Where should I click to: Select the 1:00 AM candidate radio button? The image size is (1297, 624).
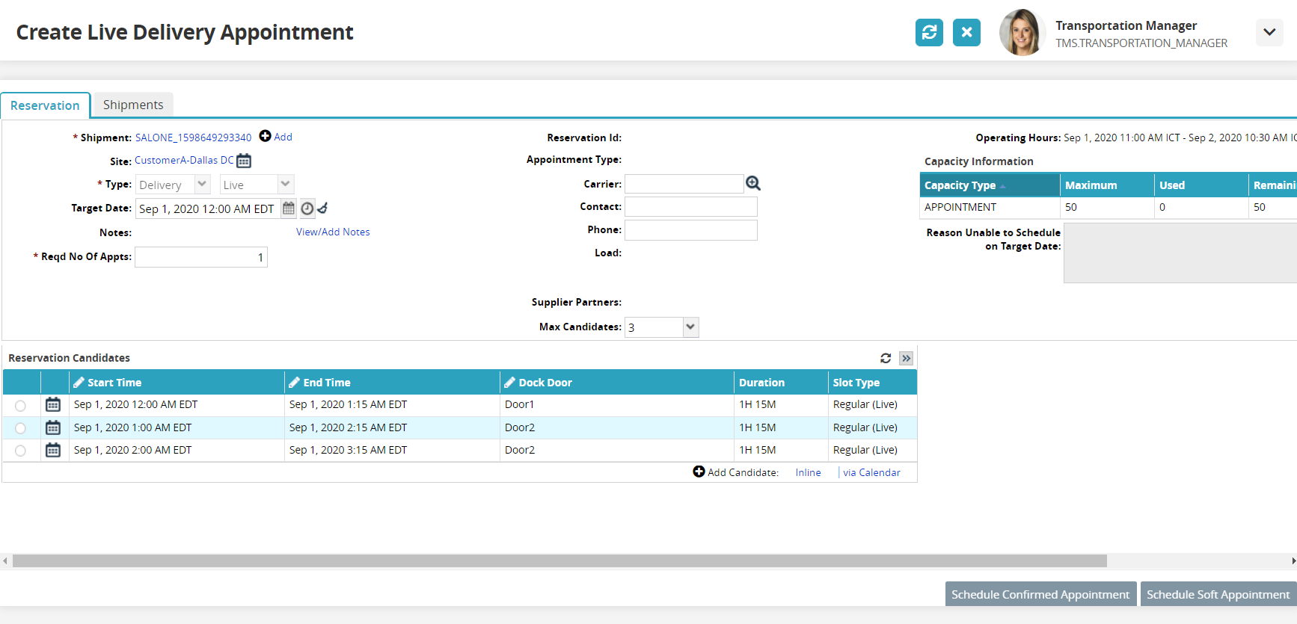(x=20, y=428)
